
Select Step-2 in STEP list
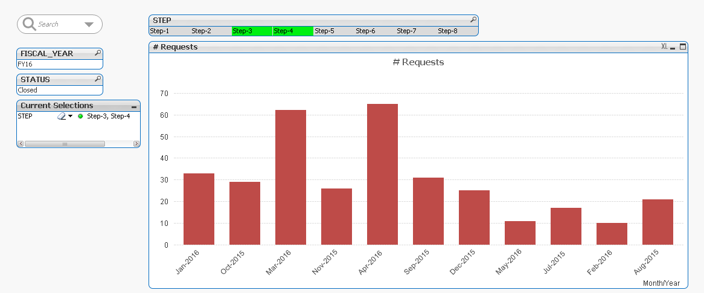211,31
